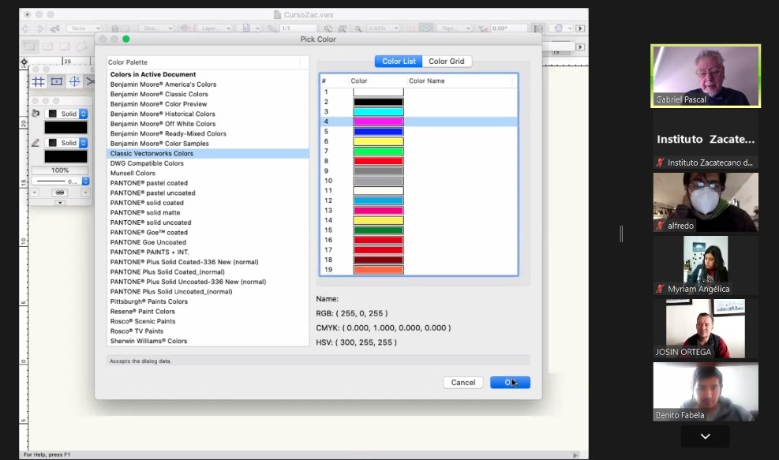Expand the Attributes palette bottom arrow
The image size is (779, 460).
point(60,203)
